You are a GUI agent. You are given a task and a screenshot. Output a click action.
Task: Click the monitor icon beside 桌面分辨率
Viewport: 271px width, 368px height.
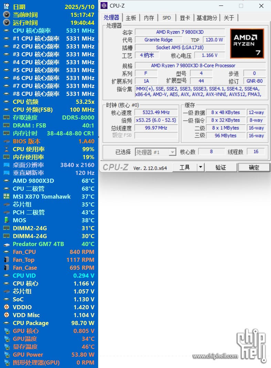coord(7,165)
